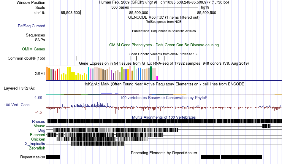The height and width of the screenshot is (164, 282).
Task: Click the Window Position label
Action: 31,2
